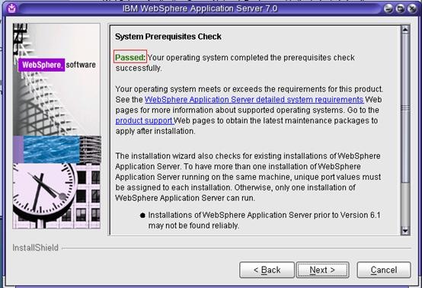The width and height of the screenshot is (422, 288).
Task: Click the 'System Prerequisites Check' heading
Action: coord(168,37)
